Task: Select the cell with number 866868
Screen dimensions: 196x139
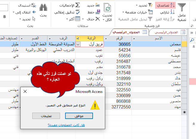Action: tap(118, 101)
